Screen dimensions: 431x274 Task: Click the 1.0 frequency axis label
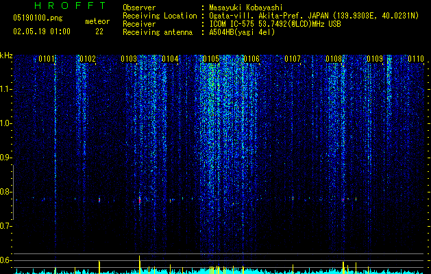pyautogui.click(x=5, y=123)
